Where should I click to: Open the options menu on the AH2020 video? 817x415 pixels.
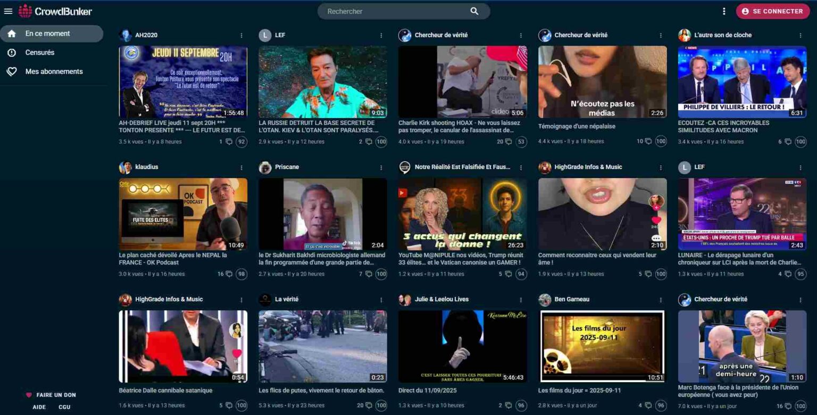tap(242, 35)
